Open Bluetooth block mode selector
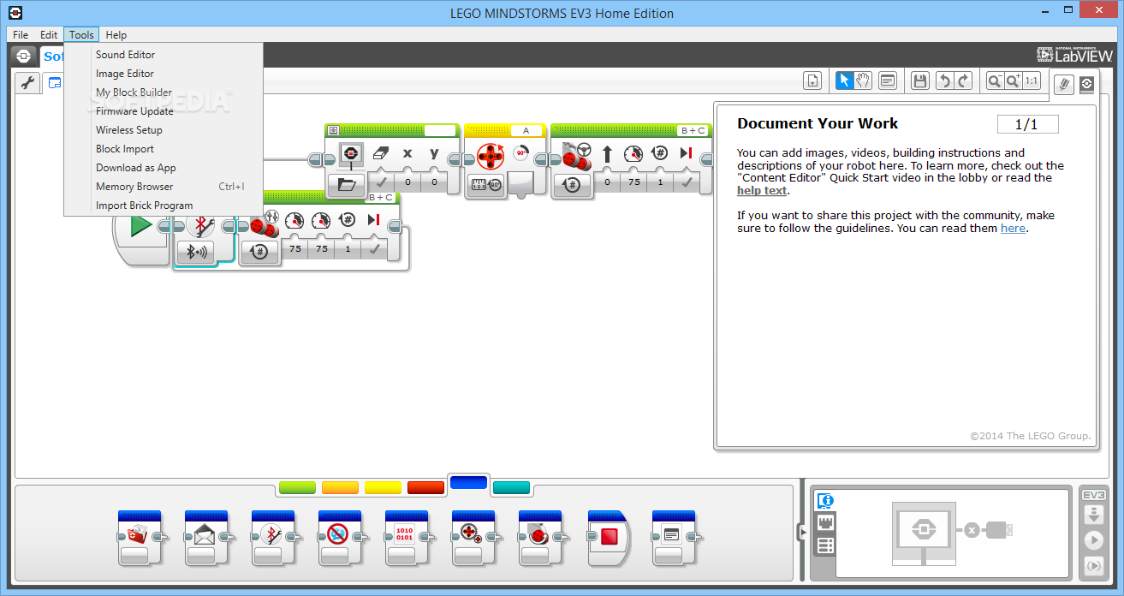 (197, 252)
